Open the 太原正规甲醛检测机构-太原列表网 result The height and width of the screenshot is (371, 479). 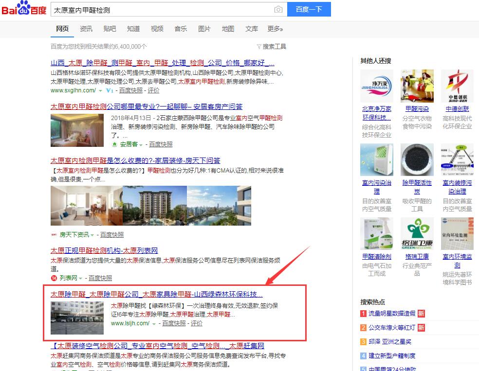coord(104,250)
